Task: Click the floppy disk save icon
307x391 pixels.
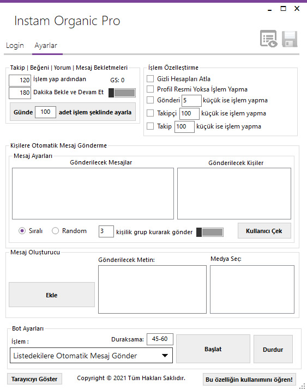Action: pyautogui.click(x=290, y=39)
